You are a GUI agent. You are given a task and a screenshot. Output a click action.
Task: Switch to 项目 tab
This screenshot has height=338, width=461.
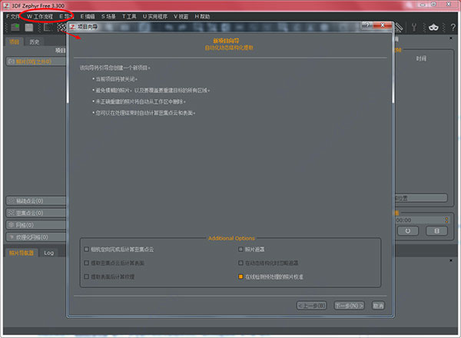click(x=14, y=41)
